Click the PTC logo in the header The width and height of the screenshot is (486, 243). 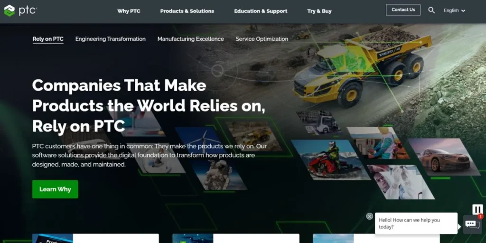tap(20, 10)
